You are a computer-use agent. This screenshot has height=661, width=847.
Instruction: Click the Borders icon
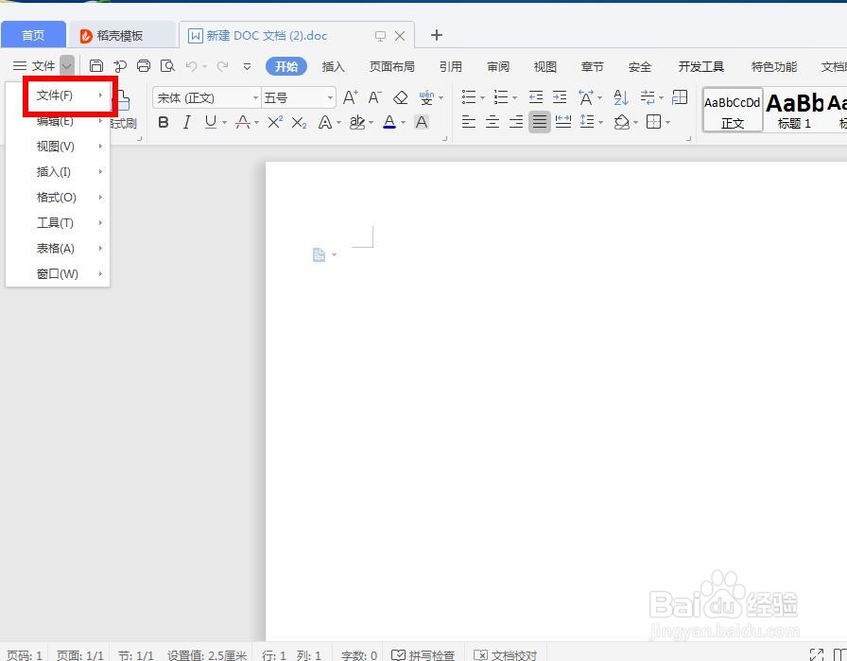[x=653, y=122]
